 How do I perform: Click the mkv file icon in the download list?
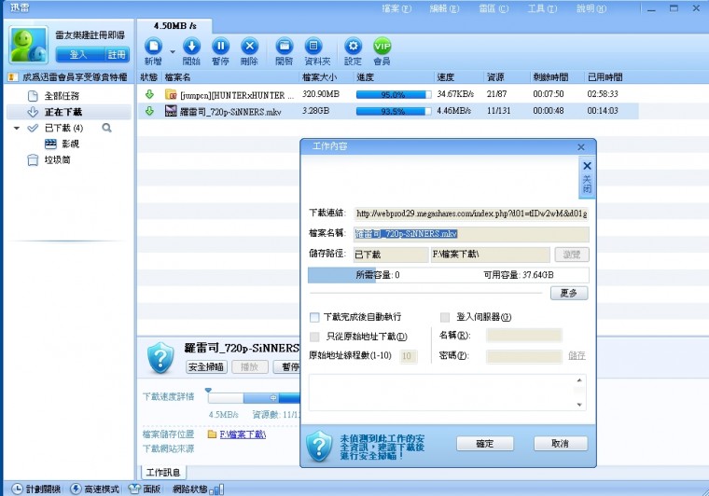click(171, 111)
